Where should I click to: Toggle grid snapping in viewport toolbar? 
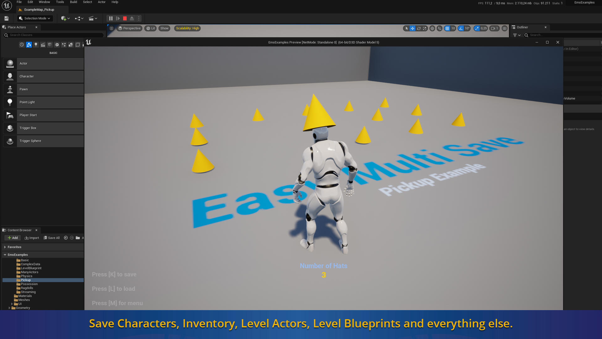447,28
